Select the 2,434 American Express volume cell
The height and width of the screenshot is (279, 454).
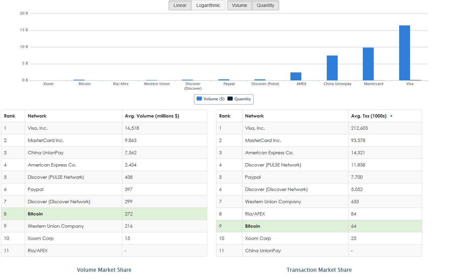165,165
